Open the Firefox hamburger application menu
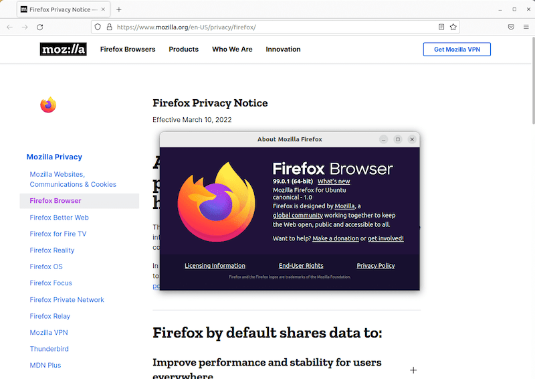Image resolution: width=535 pixels, height=379 pixels. (x=526, y=27)
